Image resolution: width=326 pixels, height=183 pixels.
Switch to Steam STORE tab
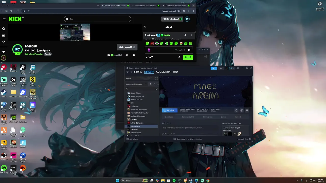click(138, 72)
